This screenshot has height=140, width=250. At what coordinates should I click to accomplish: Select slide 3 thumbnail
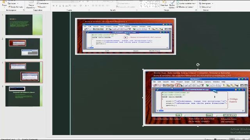pos(24,72)
